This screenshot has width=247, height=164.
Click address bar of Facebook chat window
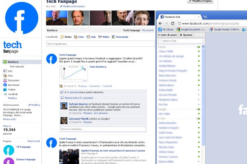212,24
